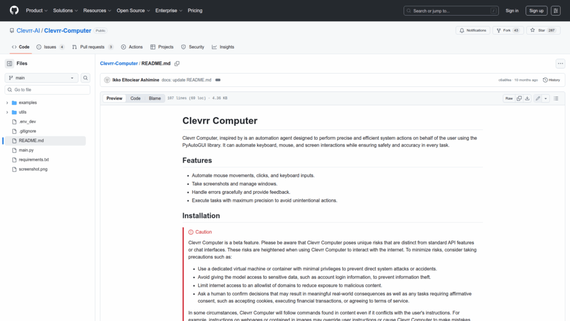Fork the repository
This screenshot has height=321, width=570.
click(x=508, y=30)
